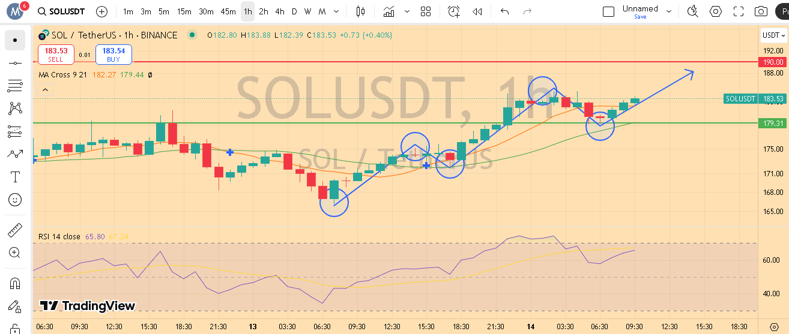789x334 pixels.
Task: Open the TradingView logo link
Action: (88, 306)
